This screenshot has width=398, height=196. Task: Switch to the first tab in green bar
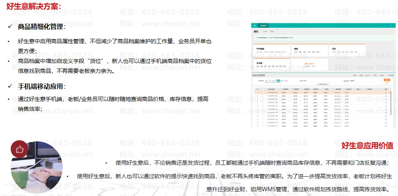255,26
